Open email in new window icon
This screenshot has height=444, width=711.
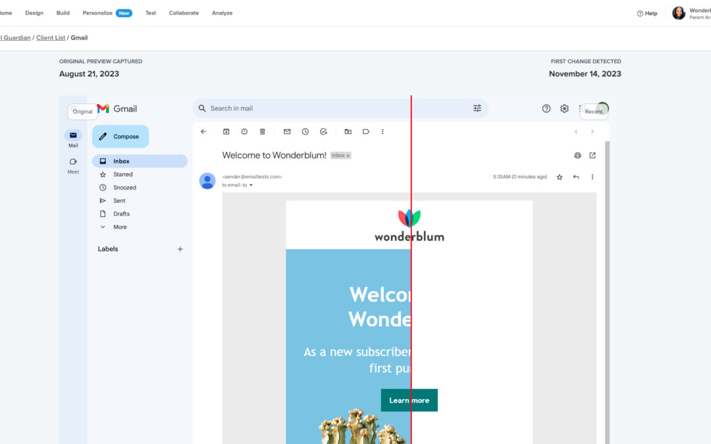coord(592,155)
